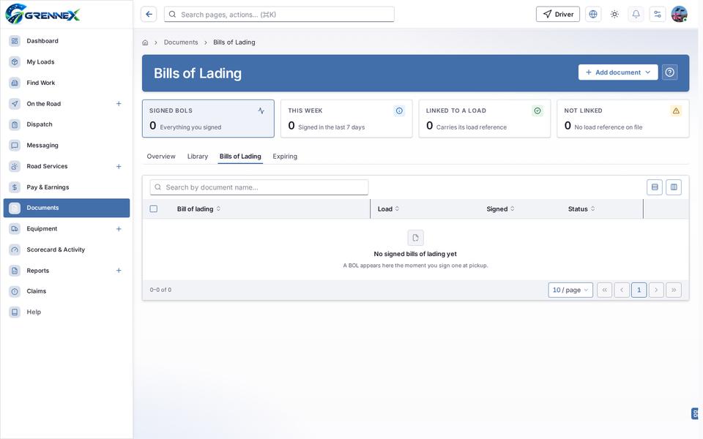Click the check icon on Linked to a Load card
The height and width of the screenshot is (439, 703).
[537, 110]
